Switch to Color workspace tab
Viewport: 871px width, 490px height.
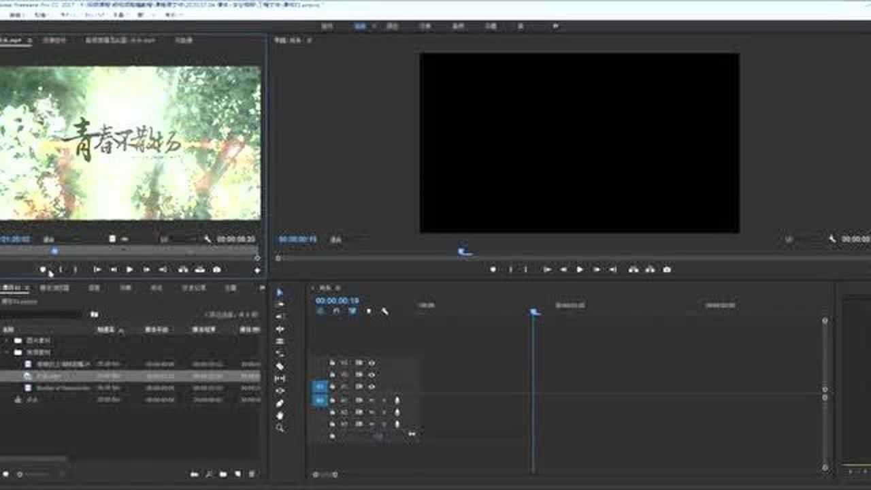point(393,26)
